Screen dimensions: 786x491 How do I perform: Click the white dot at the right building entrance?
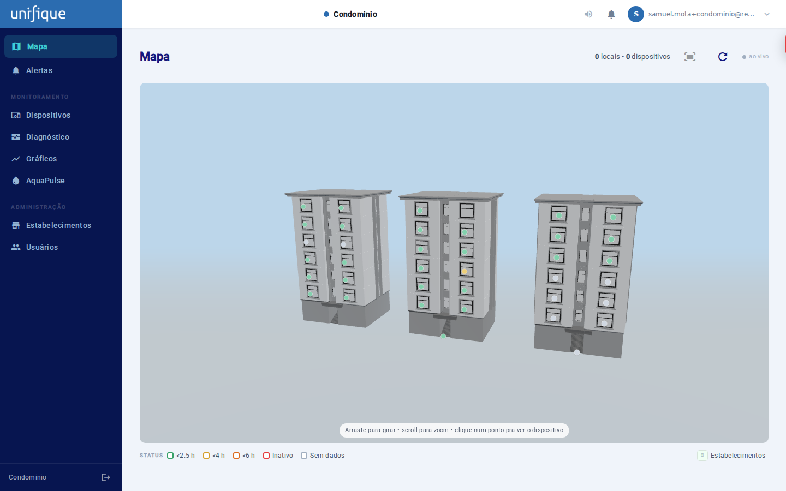pyautogui.click(x=577, y=352)
